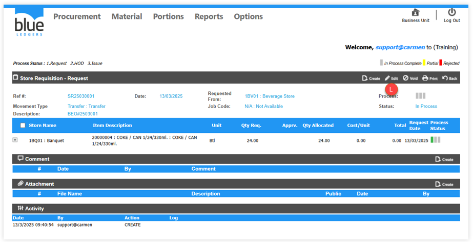Open the Options menu

coord(248,16)
